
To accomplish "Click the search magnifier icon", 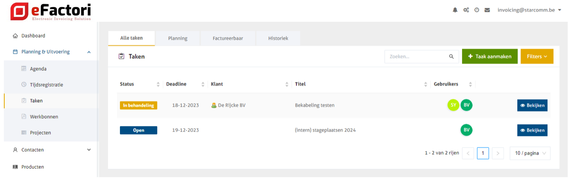I will pos(451,56).
